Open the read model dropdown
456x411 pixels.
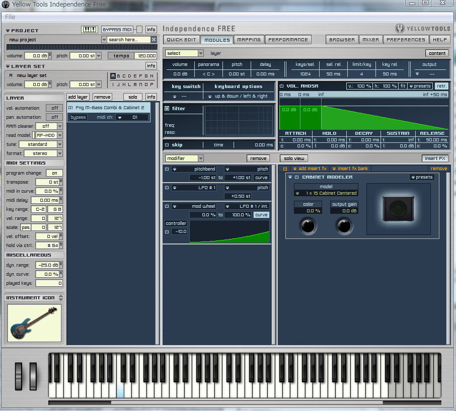(60, 135)
